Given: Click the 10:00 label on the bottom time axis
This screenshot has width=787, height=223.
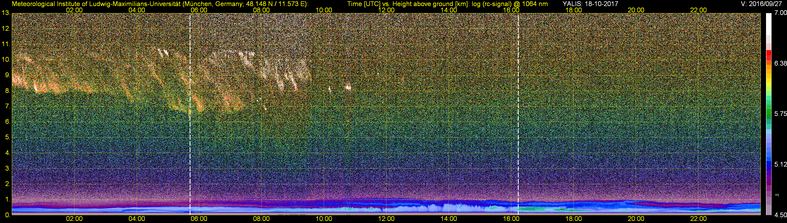Looking at the screenshot, I should click(x=324, y=219).
